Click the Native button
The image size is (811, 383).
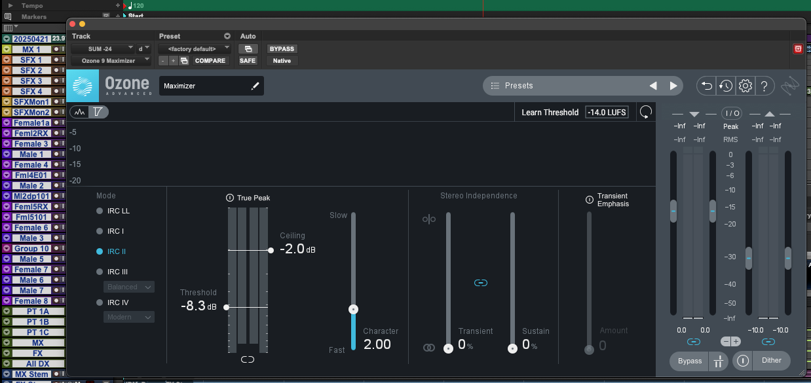pyautogui.click(x=282, y=60)
